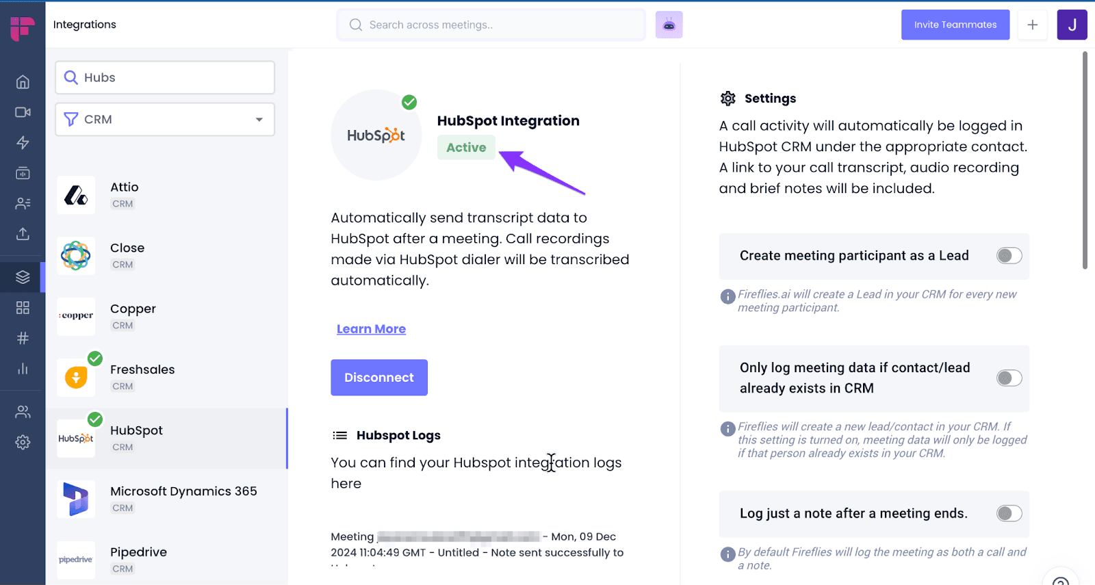
Task: Select HubSpot in integrations list
Action: pyautogui.click(x=166, y=439)
